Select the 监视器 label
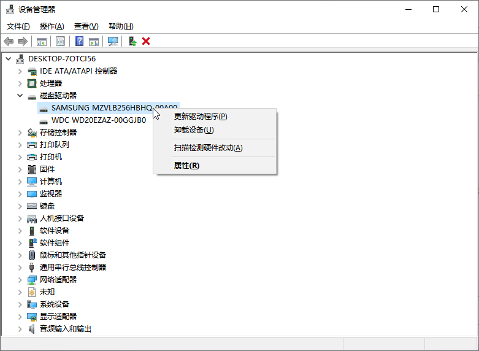The width and height of the screenshot is (479, 351). click(51, 194)
